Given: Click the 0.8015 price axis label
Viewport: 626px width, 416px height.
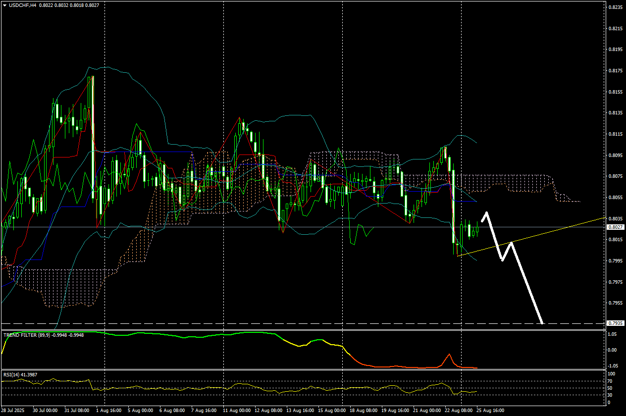Looking at the screenshot, I should pyautogui.click(x=616, y=240).
